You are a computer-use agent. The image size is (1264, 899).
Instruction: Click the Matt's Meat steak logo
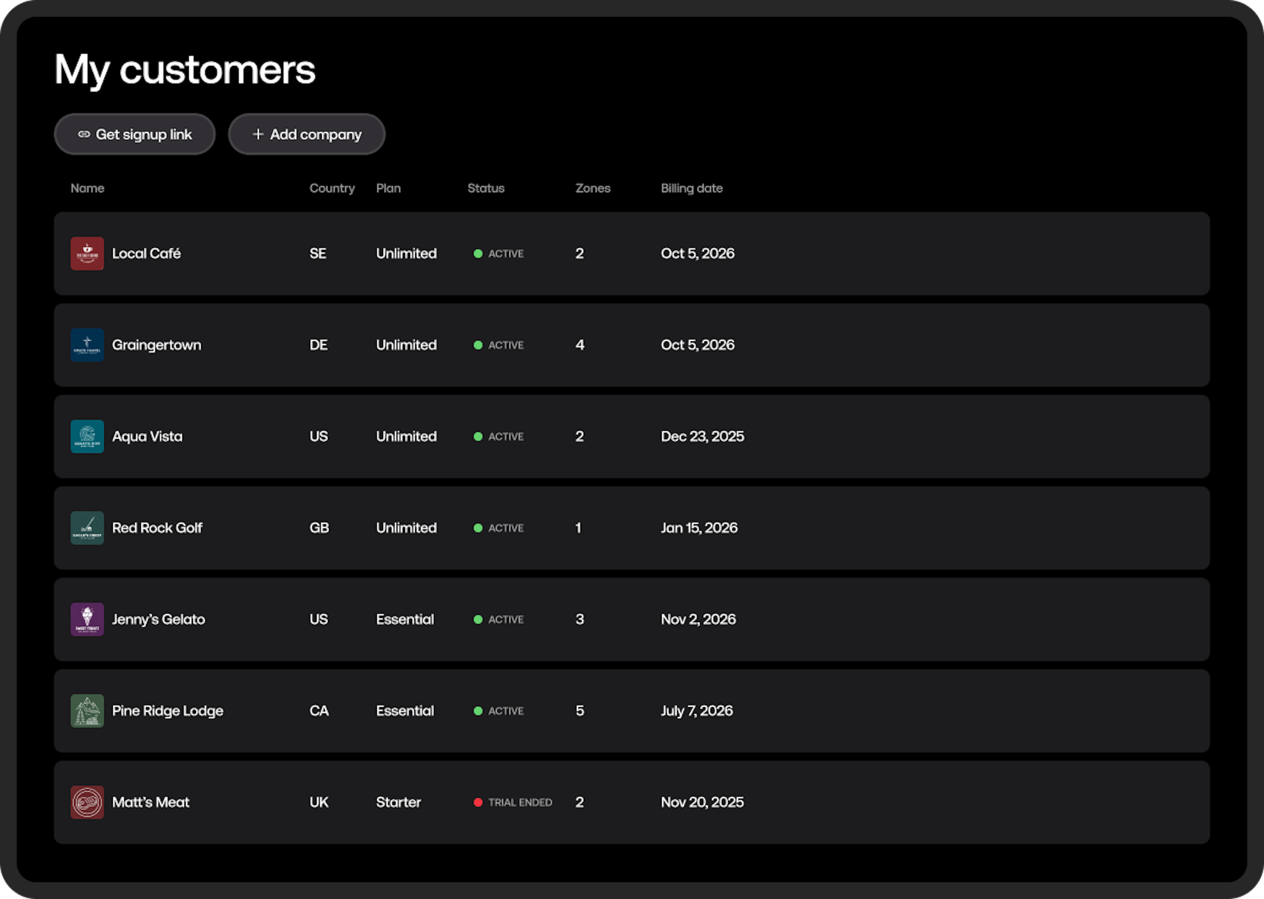click(x=87, y=802)
